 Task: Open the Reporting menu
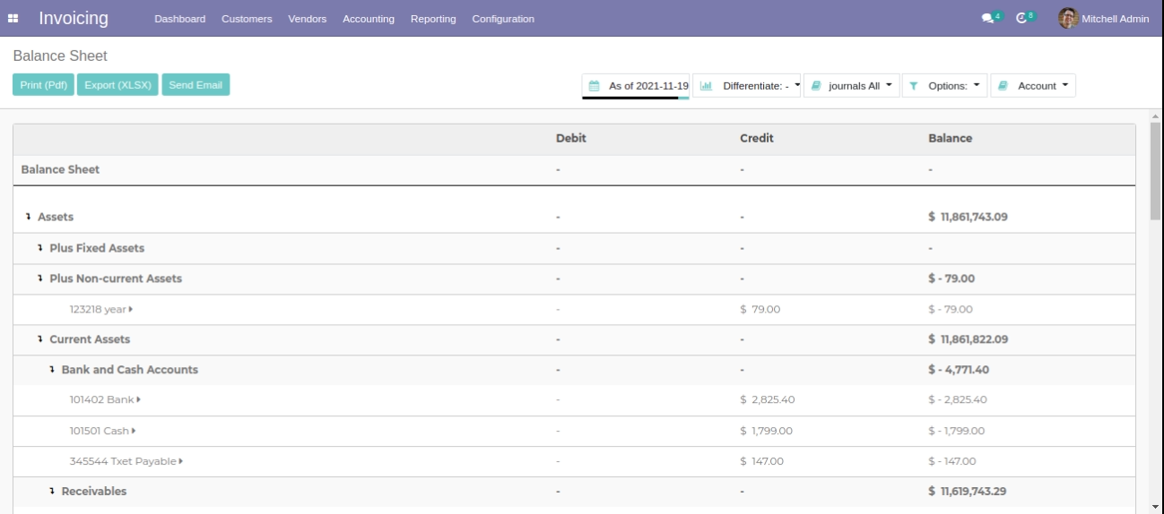click(433, 19)
